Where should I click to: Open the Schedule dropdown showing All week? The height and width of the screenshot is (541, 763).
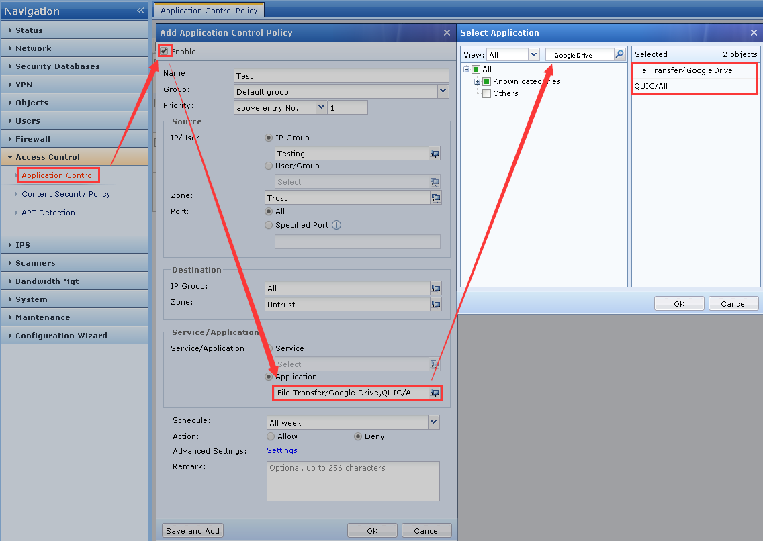(x=433, y=422)
